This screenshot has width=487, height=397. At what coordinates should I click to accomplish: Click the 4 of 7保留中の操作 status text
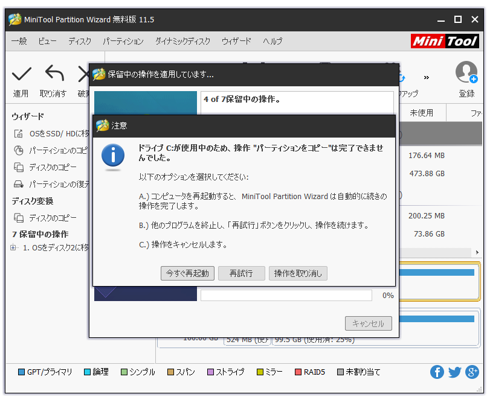[242, 99]
